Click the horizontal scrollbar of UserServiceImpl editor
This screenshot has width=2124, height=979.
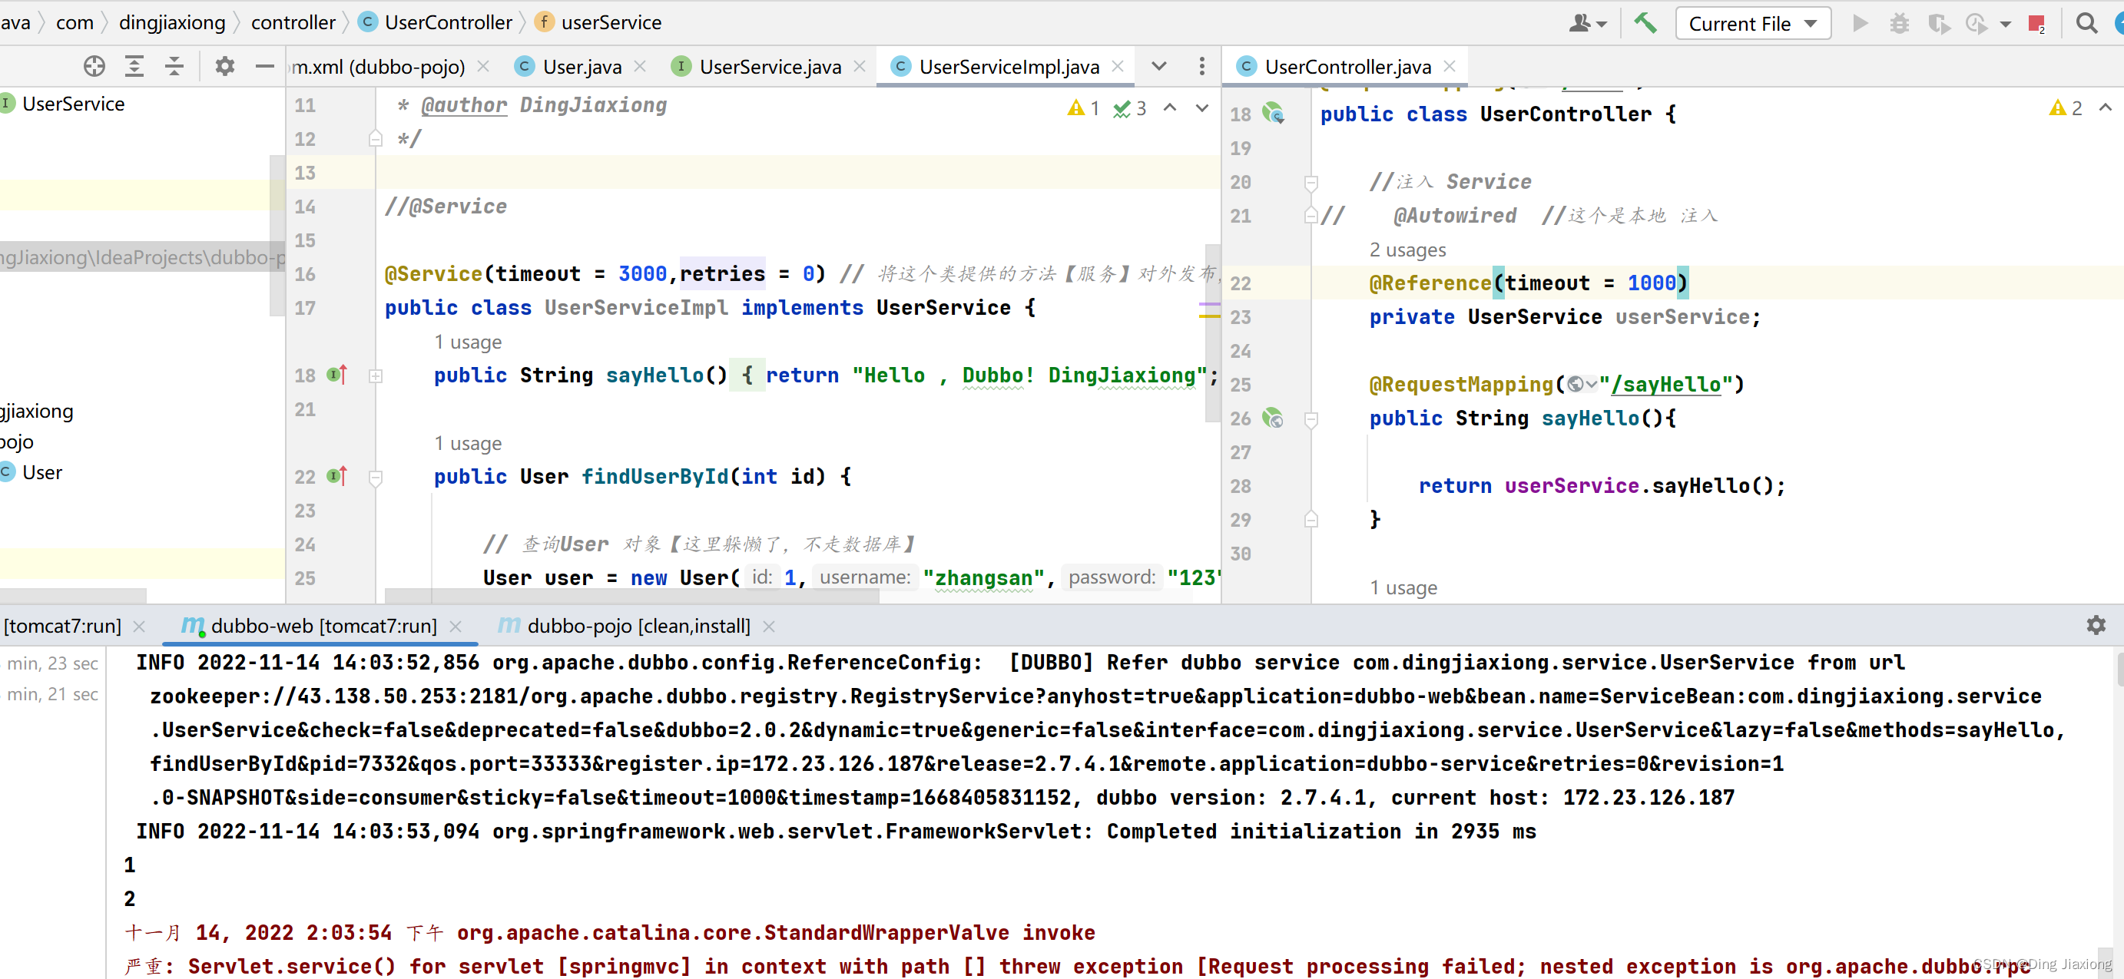click(631, 596)
